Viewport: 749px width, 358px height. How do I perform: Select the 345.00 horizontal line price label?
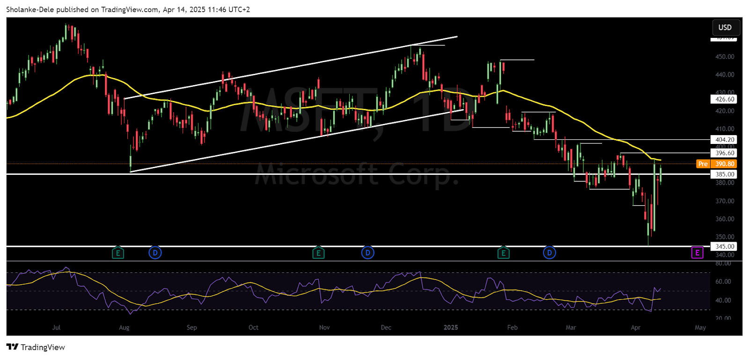tap(724, 246)
